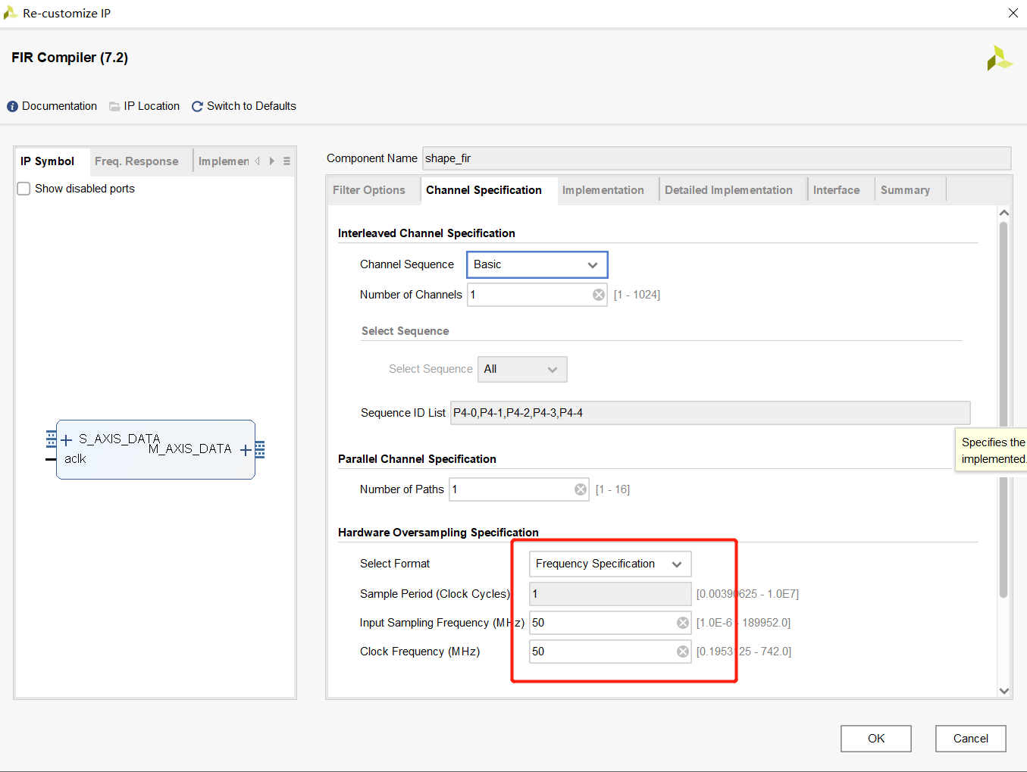Expand the S_AXIS_DATA port plus icon
Viewport: 1027px width, 772px height.
click(x=67, y=440)
